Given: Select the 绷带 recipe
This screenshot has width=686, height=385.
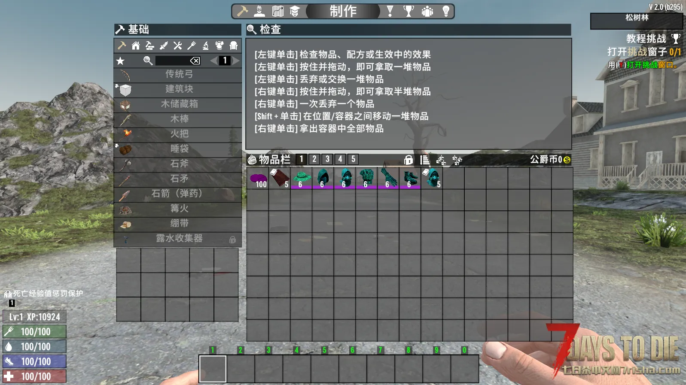Looking at the screenshot, I should [178, 224].
